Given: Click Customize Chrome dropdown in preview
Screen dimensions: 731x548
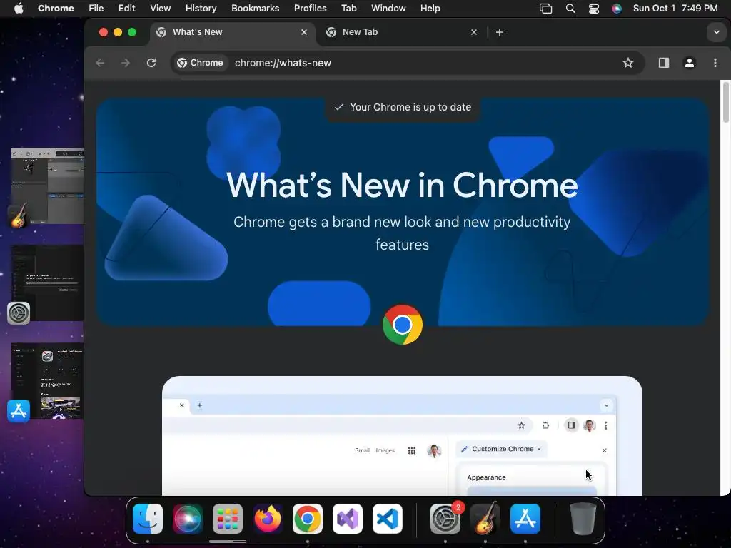Looking at the screenshot, I should [501, 449].
